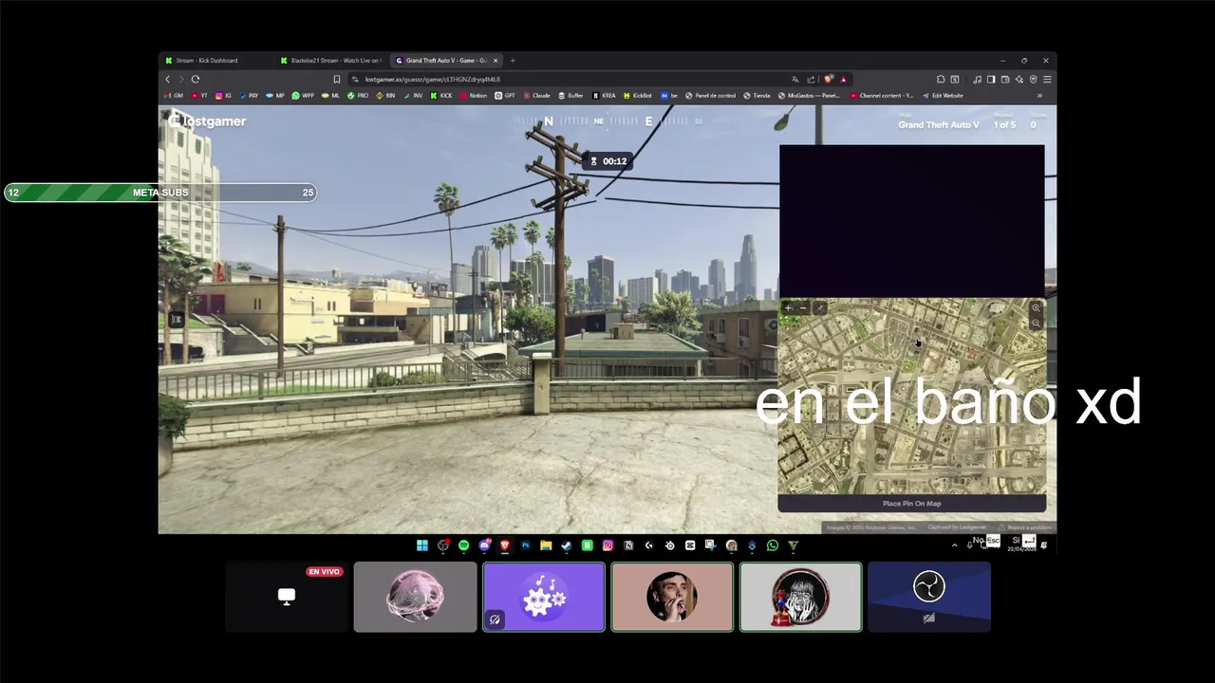Select the purple music bot participant tile

(x=544, y=597)
